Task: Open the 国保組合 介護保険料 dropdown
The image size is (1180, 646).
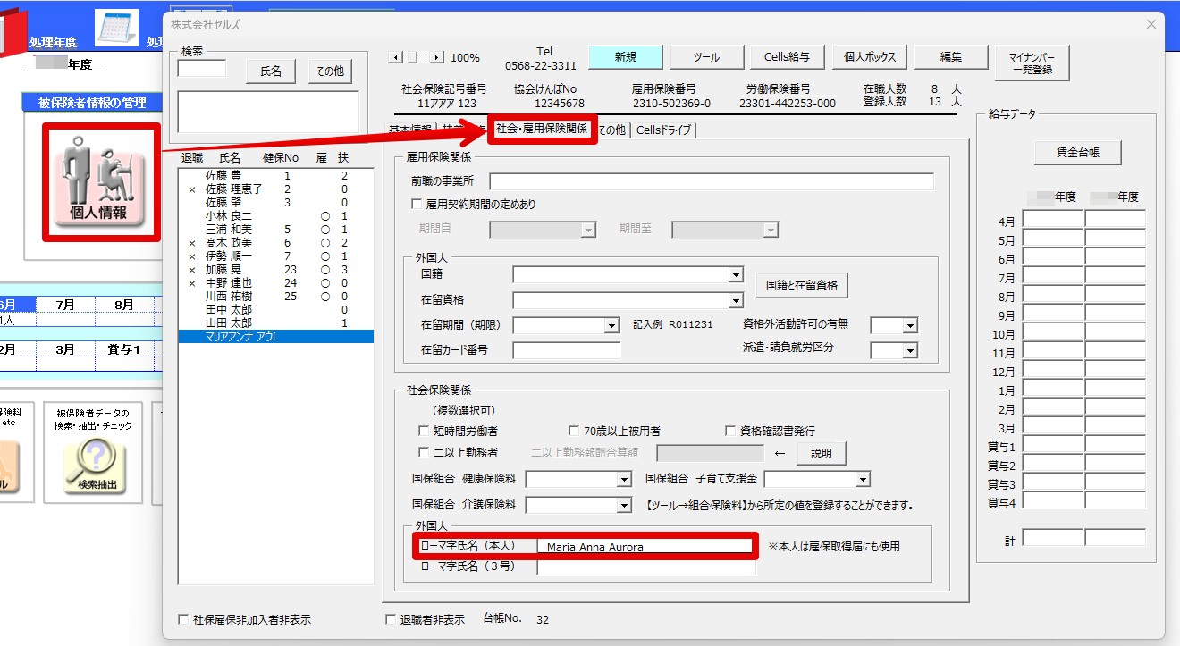Action: point(625,506)
